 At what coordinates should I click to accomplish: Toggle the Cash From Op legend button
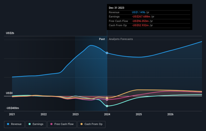91,124
